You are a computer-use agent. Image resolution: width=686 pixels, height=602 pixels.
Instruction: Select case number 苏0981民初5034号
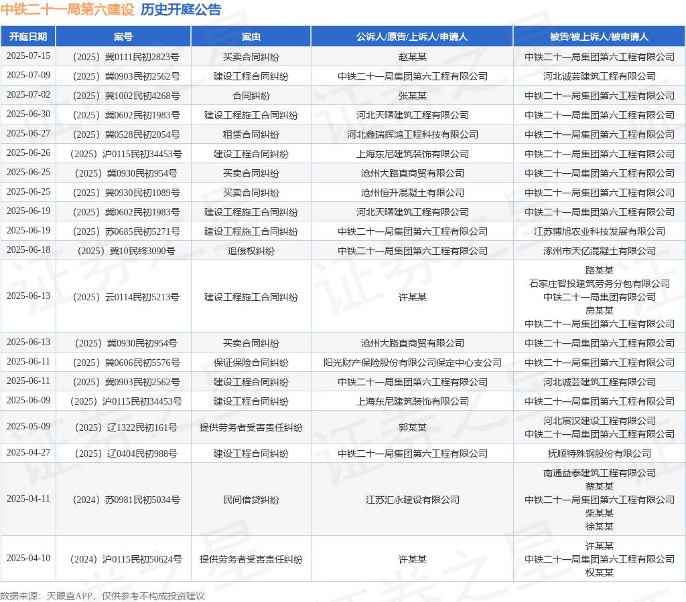click(142, 500)
